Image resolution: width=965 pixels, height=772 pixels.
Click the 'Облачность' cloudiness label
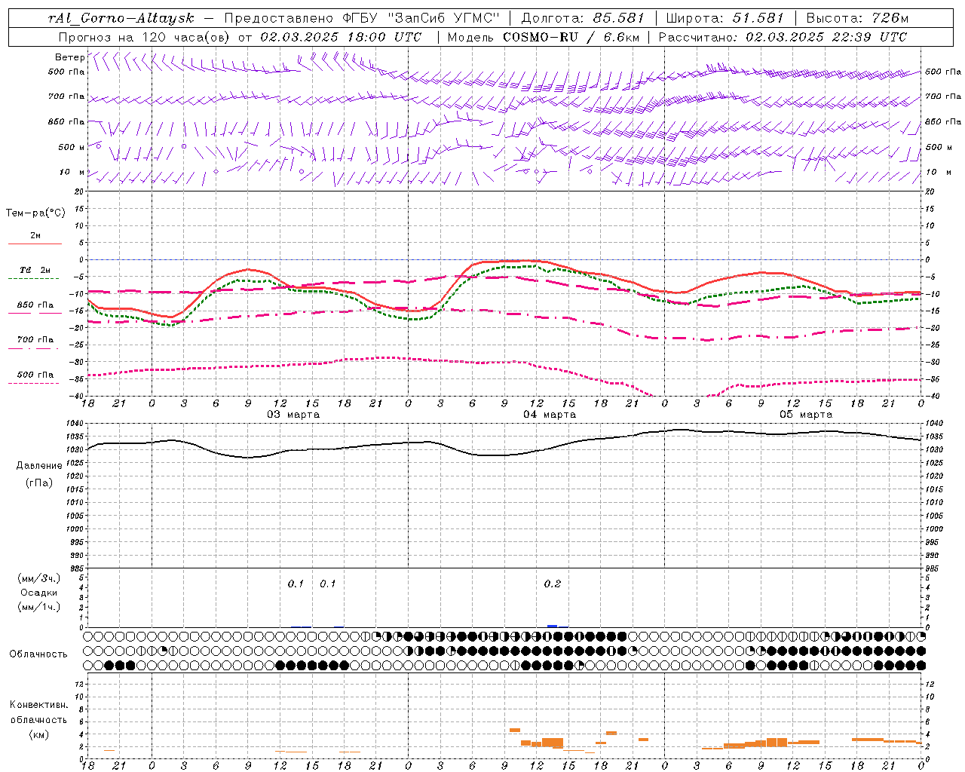click(38, 654)
